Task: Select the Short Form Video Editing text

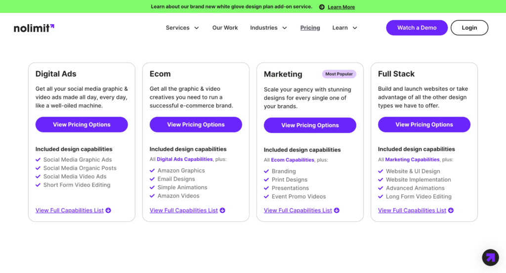Action: pos(77,185)
